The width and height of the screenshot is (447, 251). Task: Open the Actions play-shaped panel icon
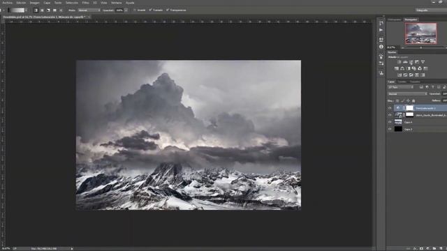pos(381,30)
